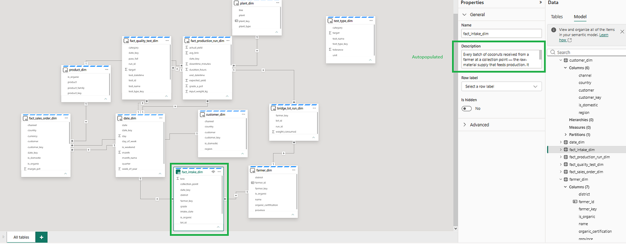626x244 pixels.
Task: Switch to the Tables tab in Data pane
Action: (x=557, y=17)
